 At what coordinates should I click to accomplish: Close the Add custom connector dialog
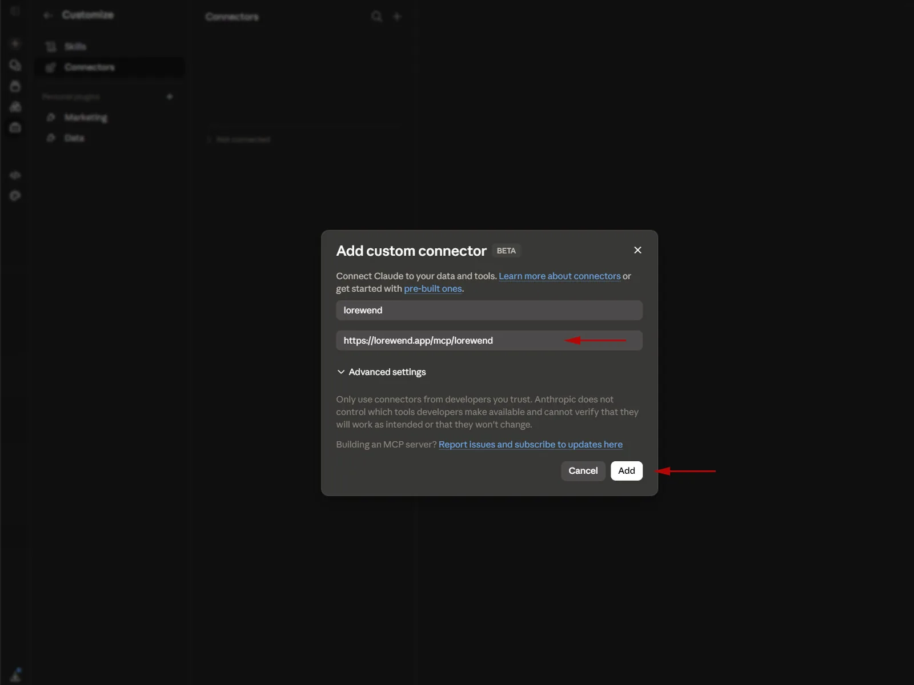pyautogui.click(x=638, y=250)
